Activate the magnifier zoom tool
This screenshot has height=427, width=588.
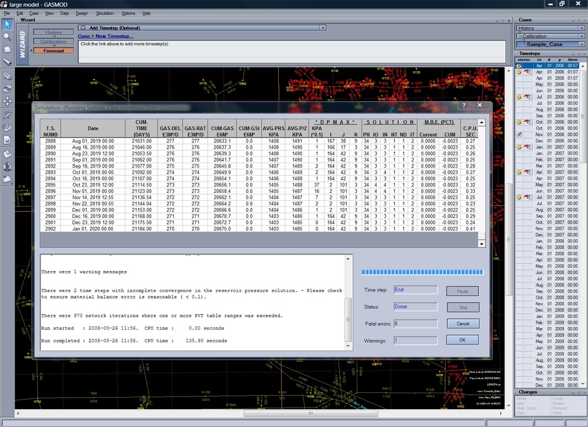pos(7,37)
